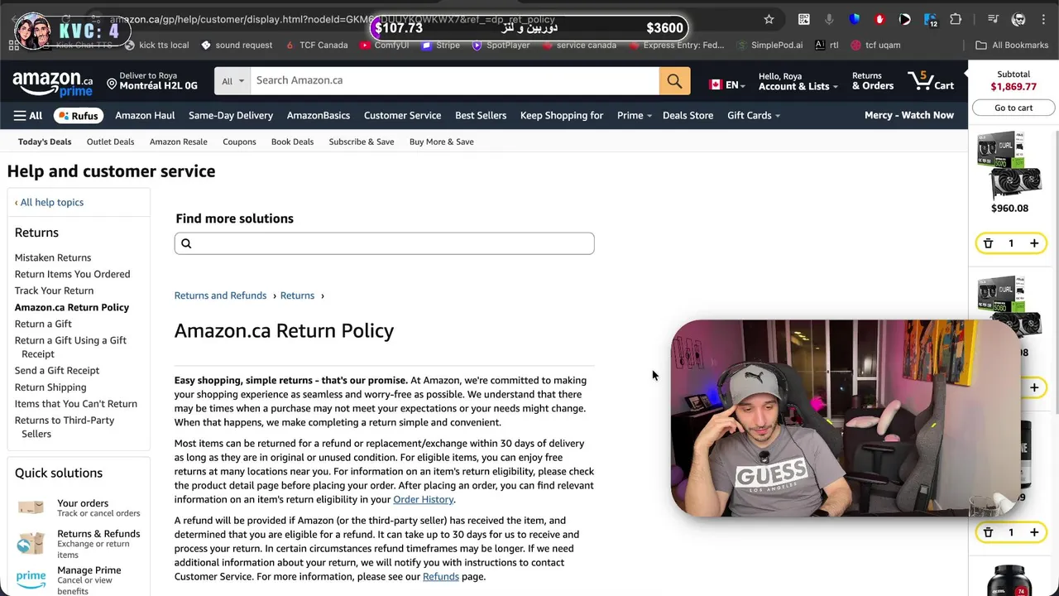Open Items that You Can't Return
This screenshot has width=1059, height=596.
click(x=76, y=404)
